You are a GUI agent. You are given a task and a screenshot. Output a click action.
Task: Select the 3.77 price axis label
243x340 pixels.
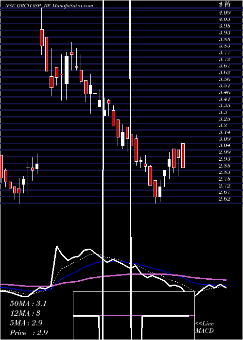tap(225, 52)
